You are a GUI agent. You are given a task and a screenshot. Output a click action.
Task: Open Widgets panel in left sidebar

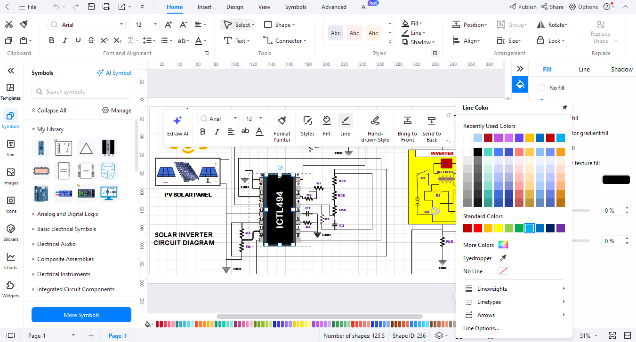pyautogui.click(x=11, y=289)
